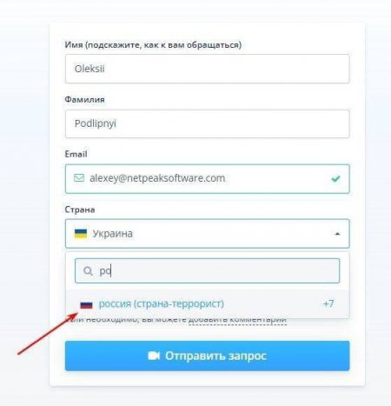Click the добавить комментарий link
The image size is (391, 406).
237,320
